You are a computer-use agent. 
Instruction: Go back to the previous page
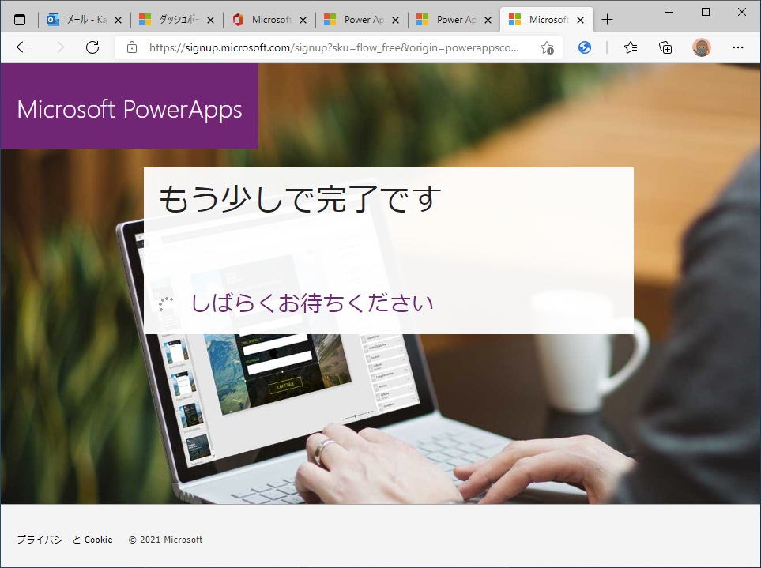(x=23, y=47)
